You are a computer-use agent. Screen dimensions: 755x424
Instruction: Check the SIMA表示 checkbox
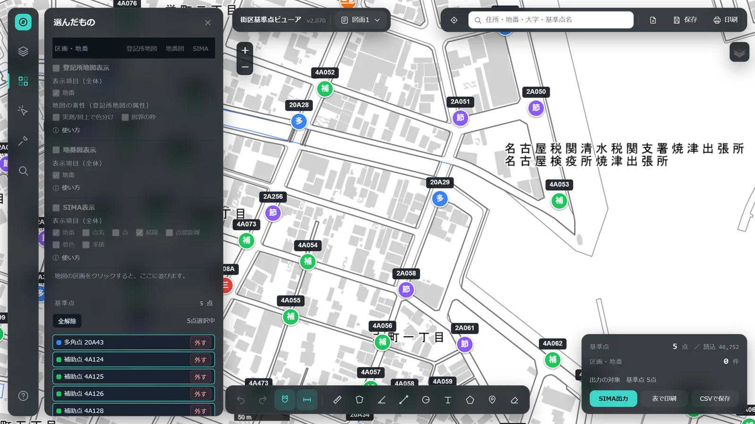tap(56, 207)
